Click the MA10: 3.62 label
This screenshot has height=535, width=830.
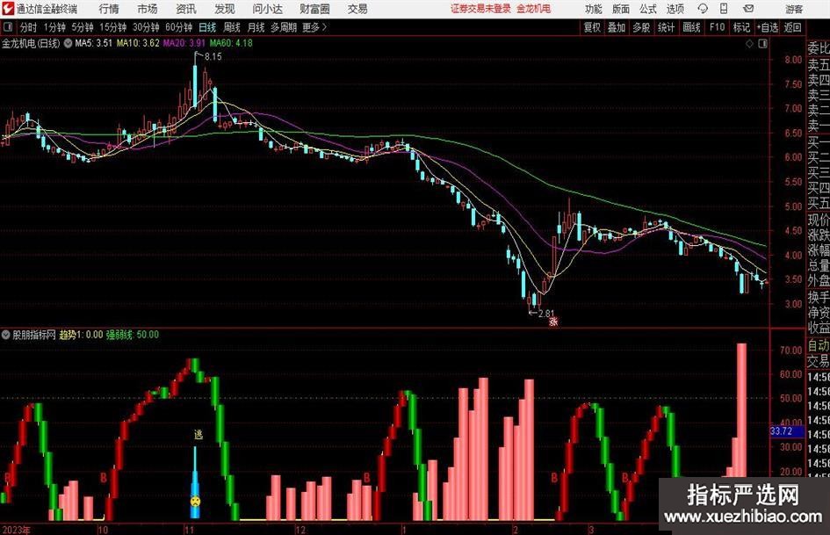tap(138, 43)
